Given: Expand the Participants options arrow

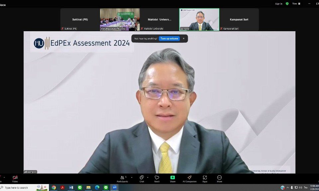Looking at the screenshot, I should (x=132, y=177).
